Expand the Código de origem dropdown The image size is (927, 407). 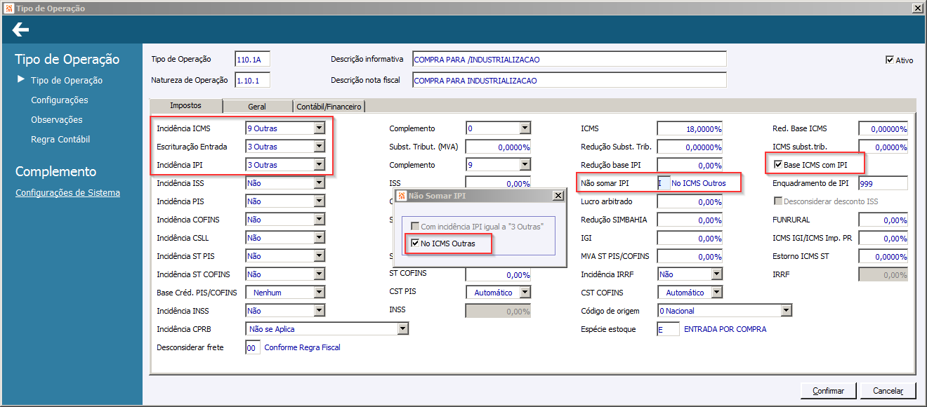786,311
